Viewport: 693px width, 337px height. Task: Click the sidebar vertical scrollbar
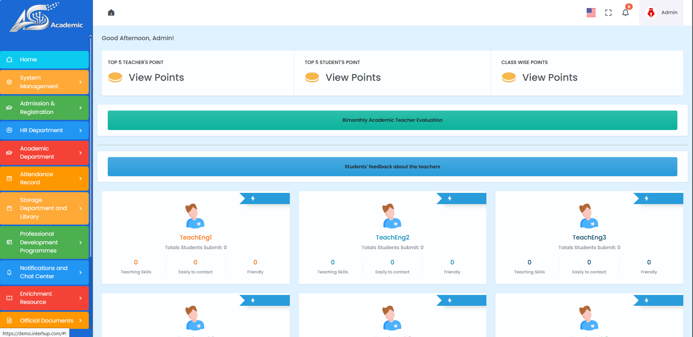pyautogui.click(x=91, y=147)
